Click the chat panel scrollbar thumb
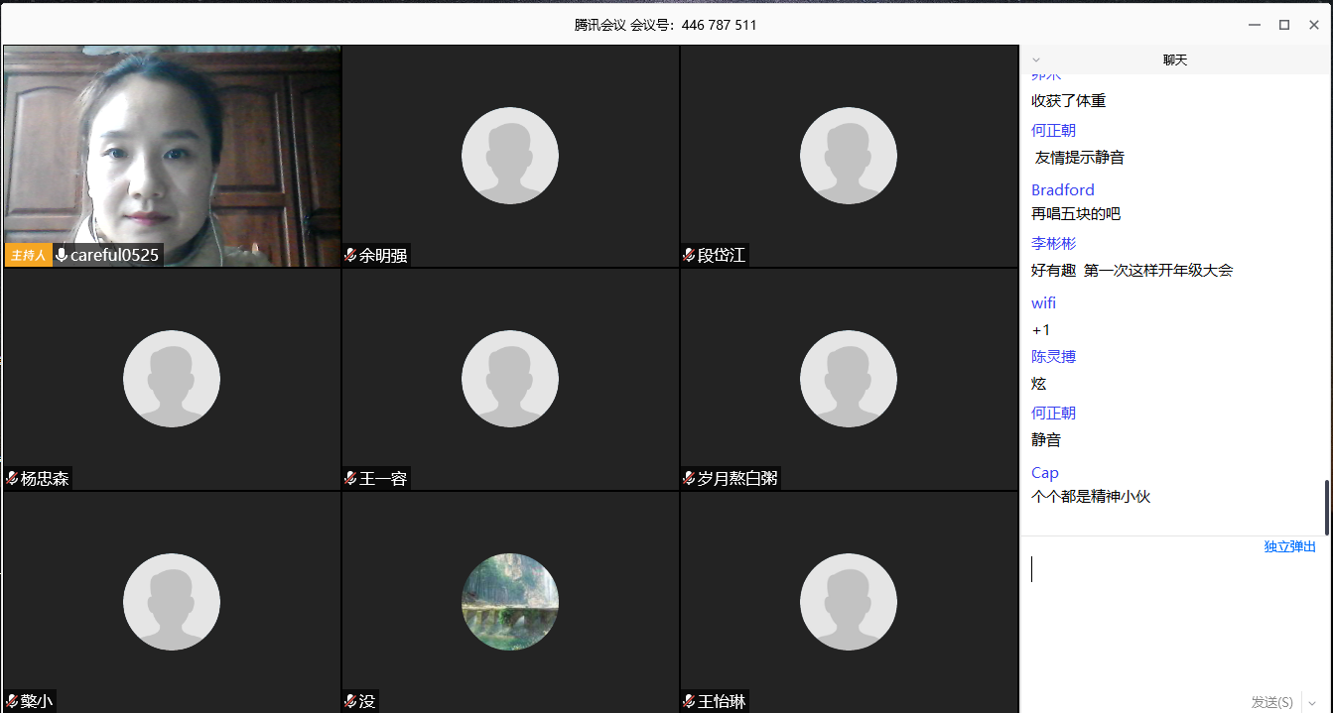The image size is (1333, 713). click(x=1327, y=507)
